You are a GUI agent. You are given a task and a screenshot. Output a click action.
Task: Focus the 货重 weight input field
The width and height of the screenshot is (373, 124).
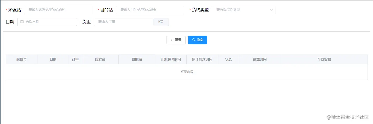[x=124, y=22]
